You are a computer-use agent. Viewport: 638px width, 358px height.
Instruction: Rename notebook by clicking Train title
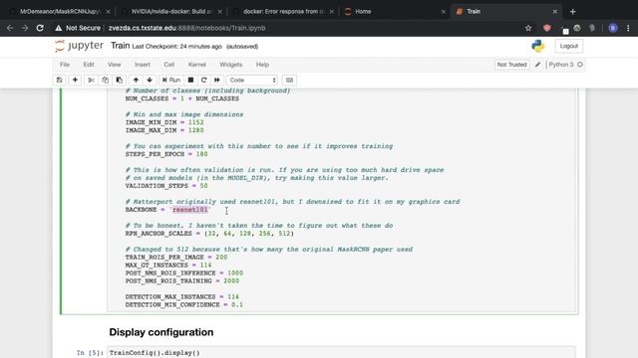pyautogui.click(x=120, y=46)
